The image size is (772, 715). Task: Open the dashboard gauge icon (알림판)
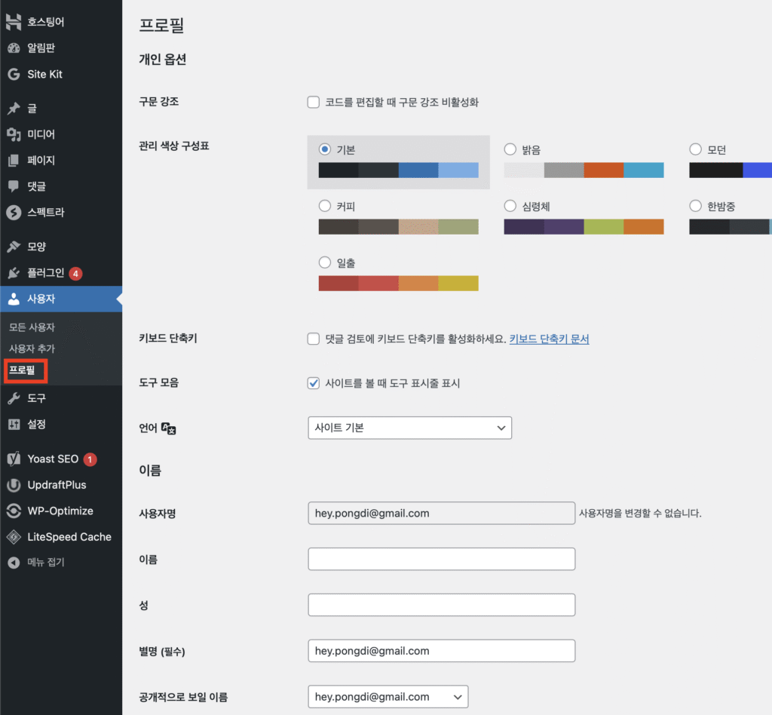(x=14, y=48)
